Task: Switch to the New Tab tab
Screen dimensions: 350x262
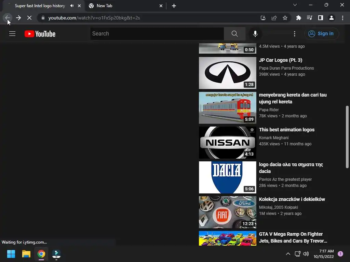Action: click(x=126, y=6)
